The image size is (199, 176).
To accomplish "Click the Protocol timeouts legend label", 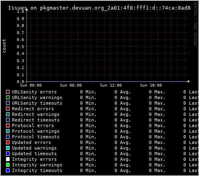I will pyautogui.click(x=36, y=137).
